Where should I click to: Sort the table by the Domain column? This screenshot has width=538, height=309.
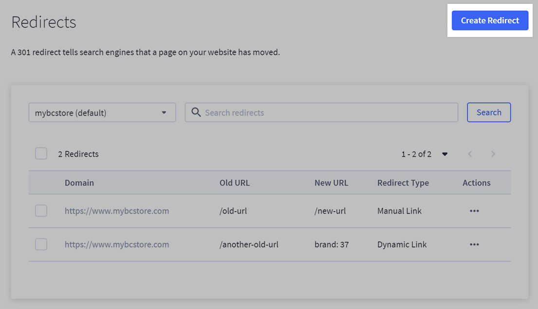click(79, 182)
